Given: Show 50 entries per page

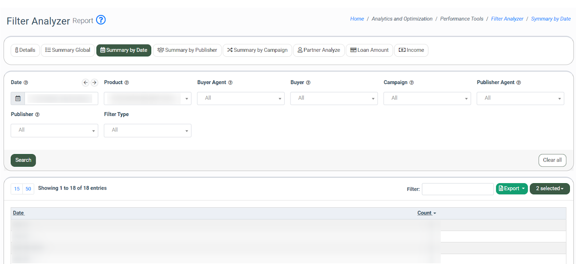Looking at the screenshot, I should 28,189.
